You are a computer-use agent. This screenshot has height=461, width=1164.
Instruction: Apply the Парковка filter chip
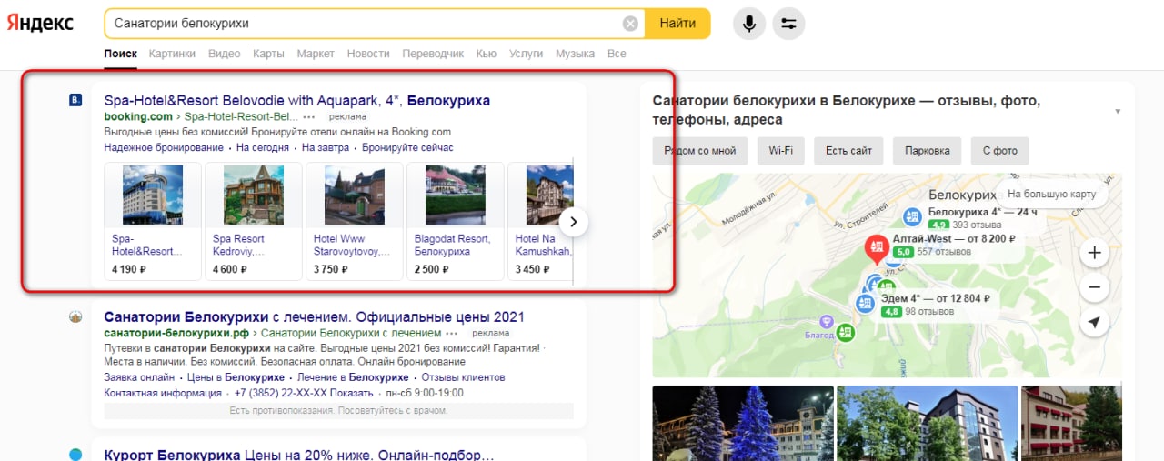(927, 151)
